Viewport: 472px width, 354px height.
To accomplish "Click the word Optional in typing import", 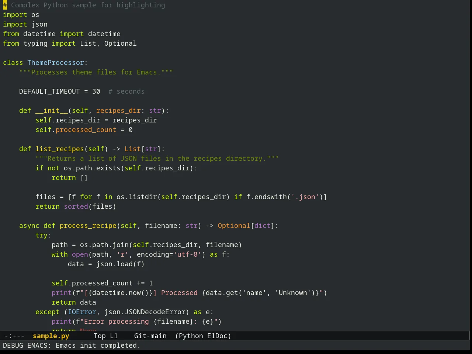I will point(120,44).
